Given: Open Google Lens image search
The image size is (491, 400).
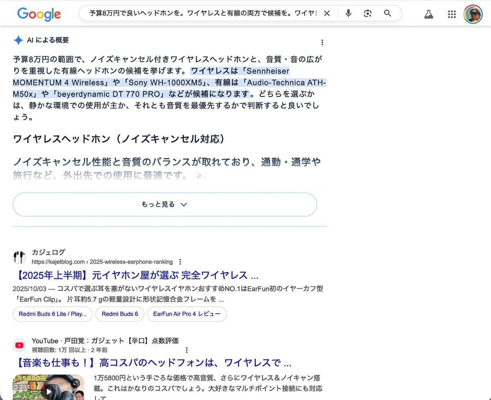Looking at the screenshot, I should pos(367,13).
